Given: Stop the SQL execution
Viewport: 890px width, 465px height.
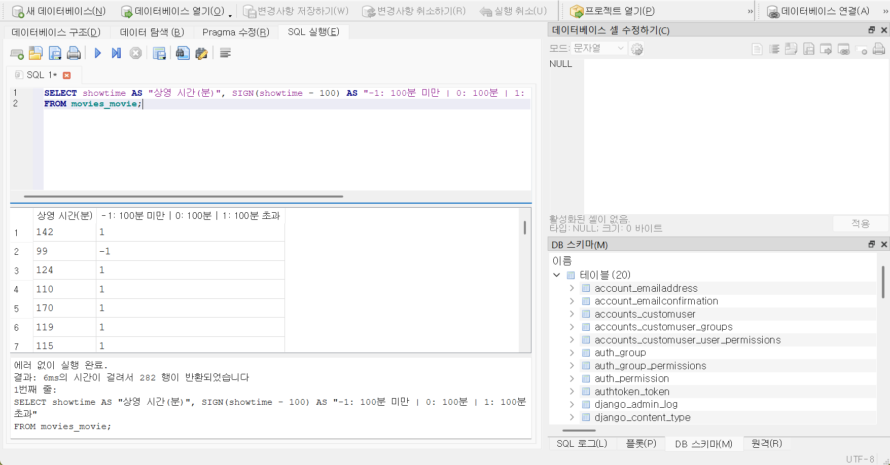Looking at the screenshot, I should [135, 53].
